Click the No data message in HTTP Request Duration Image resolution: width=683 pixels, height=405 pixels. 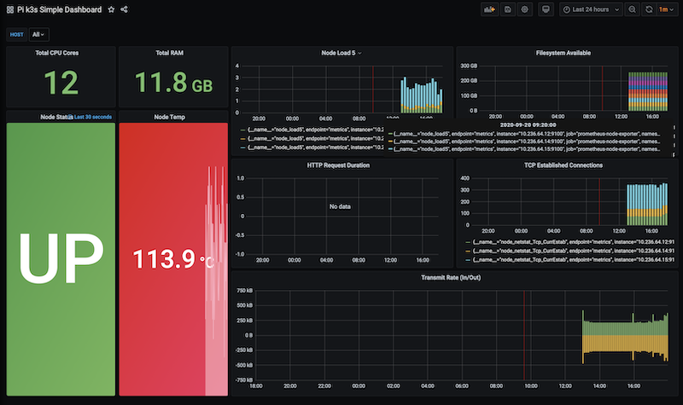click(x=340, y=206)
